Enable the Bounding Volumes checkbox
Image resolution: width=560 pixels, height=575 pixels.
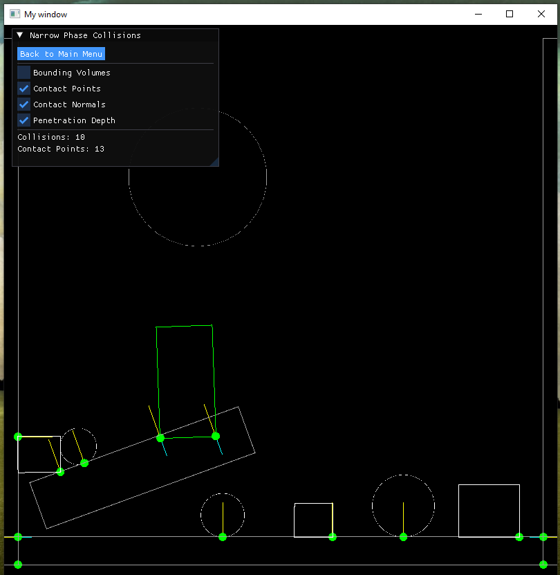(24, 72)
